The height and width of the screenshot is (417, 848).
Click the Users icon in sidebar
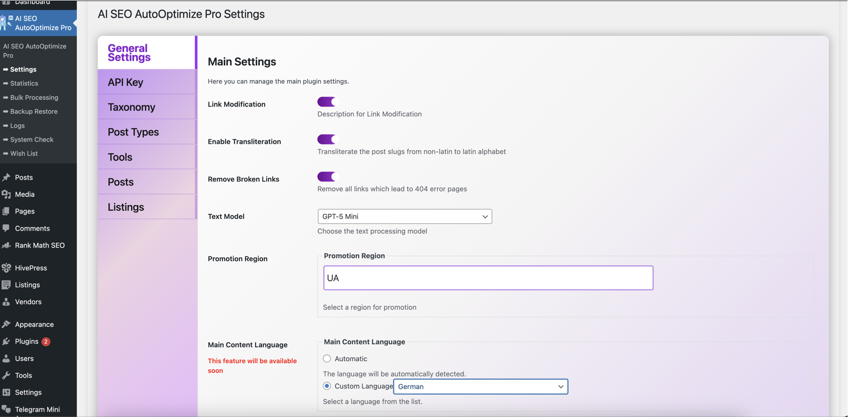[x=6, y=359]
